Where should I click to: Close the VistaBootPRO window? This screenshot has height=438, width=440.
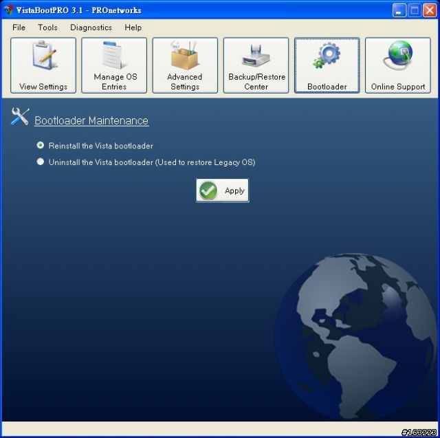pos(430,10)
